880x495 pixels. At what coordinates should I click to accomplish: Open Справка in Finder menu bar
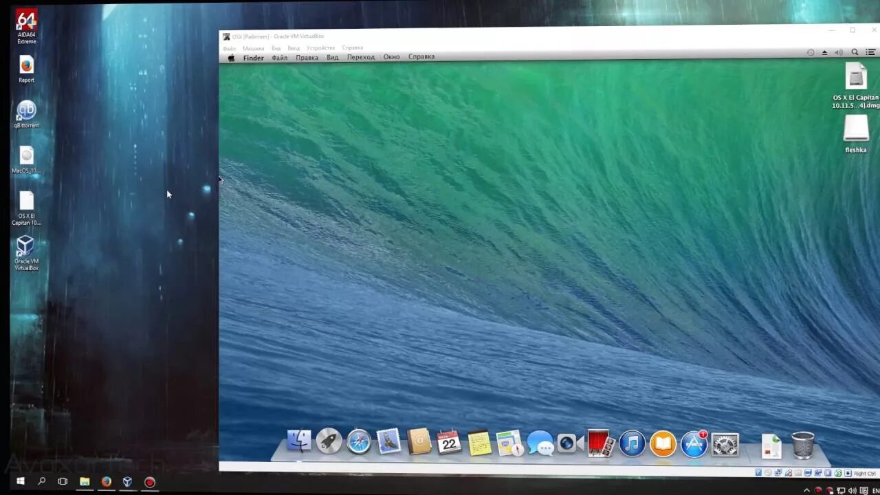(421, 56)
